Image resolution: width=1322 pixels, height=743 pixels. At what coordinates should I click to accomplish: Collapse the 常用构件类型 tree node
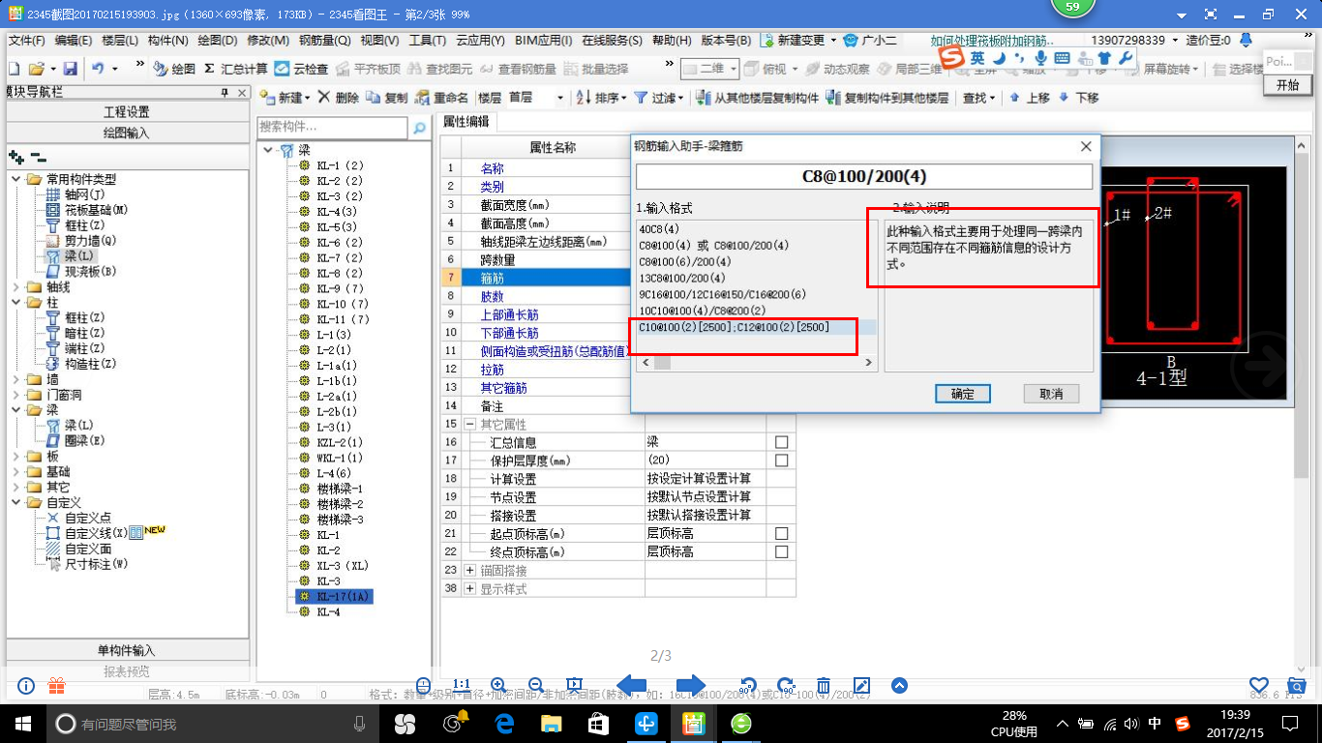click(16, 179)
